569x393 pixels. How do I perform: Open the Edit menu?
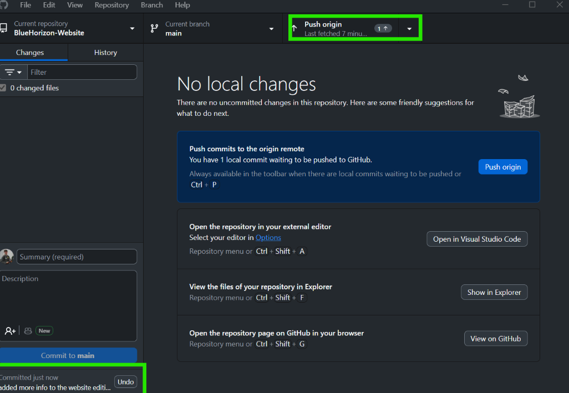point(49,5)
